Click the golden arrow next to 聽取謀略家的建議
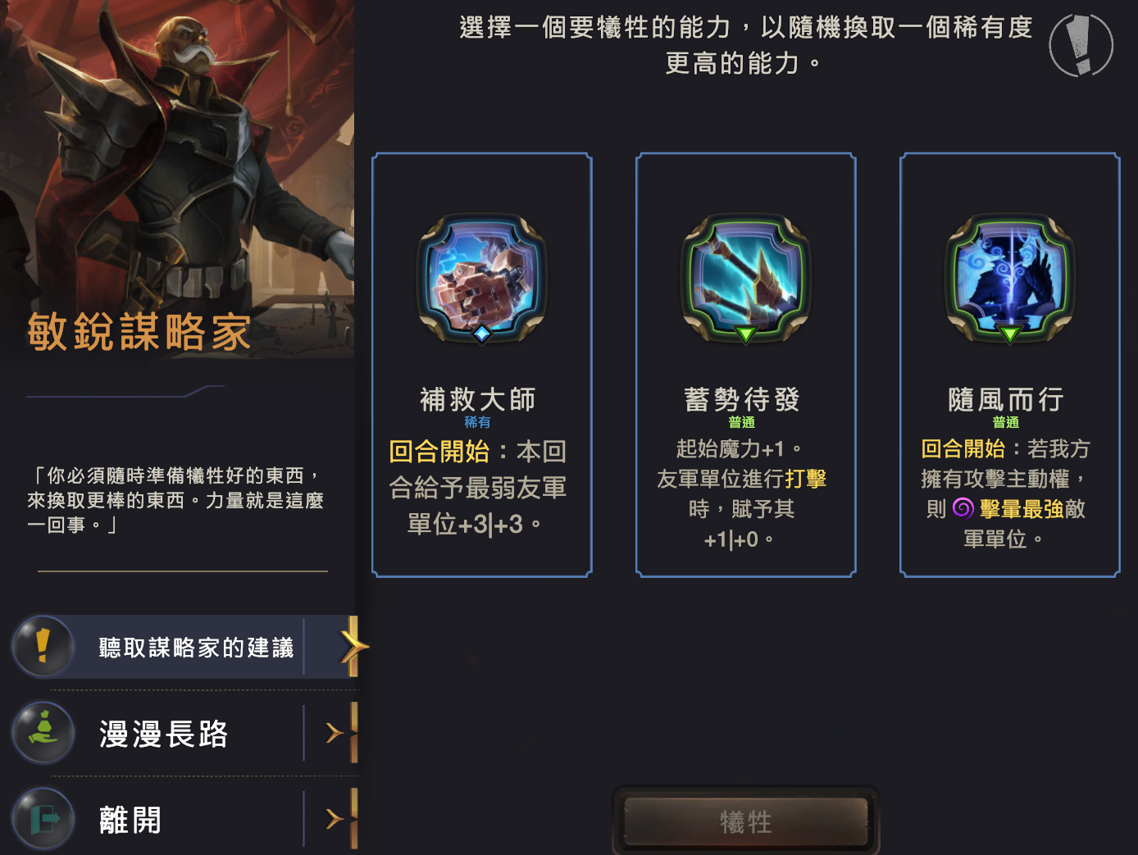Image resolution: width=1138 pixels, height=855 pixels. click(x=354, y=647)
